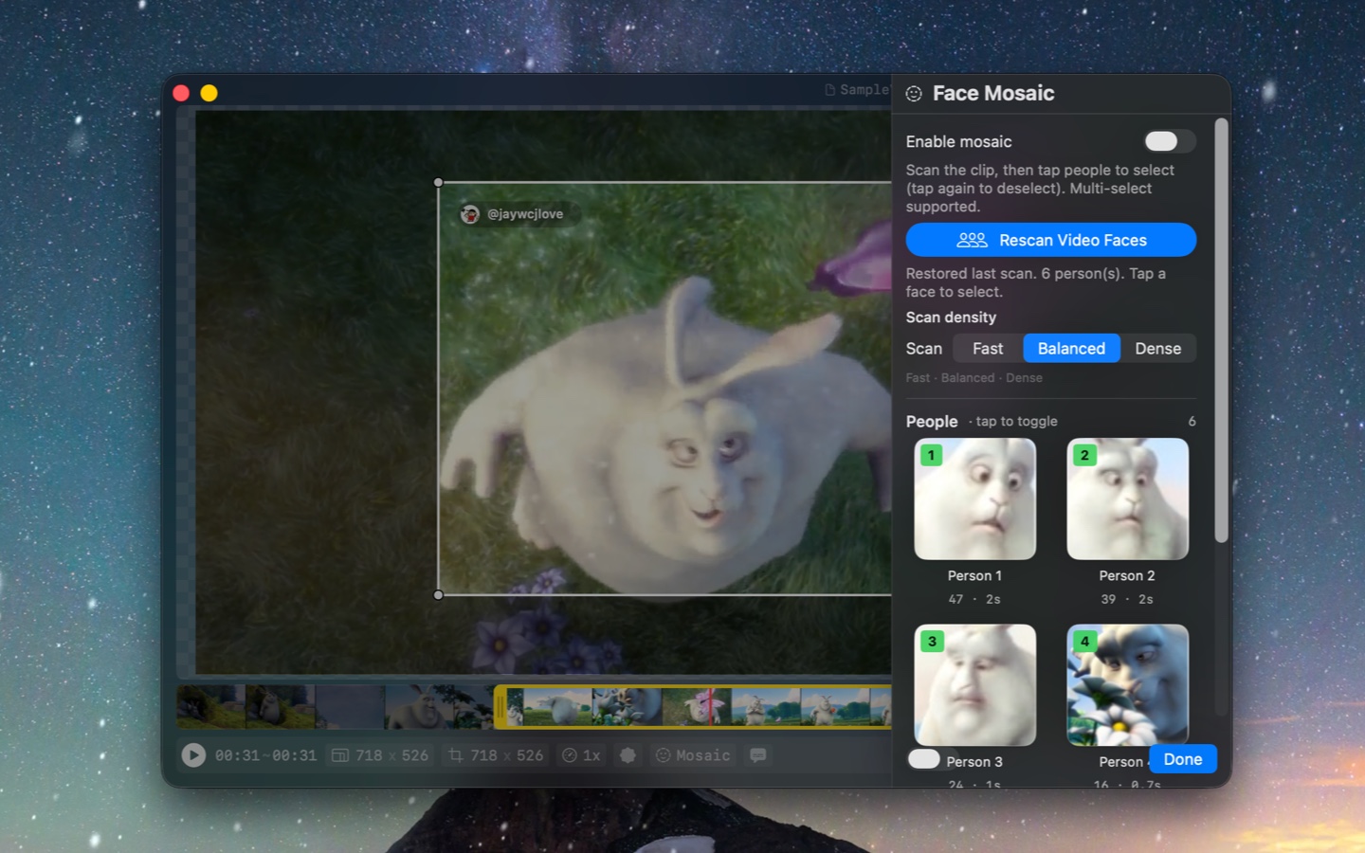Viewport: 1365px width, 853px height.
Task: Click the first dark timeline thumbnail frame
Action: click(211, 707)
